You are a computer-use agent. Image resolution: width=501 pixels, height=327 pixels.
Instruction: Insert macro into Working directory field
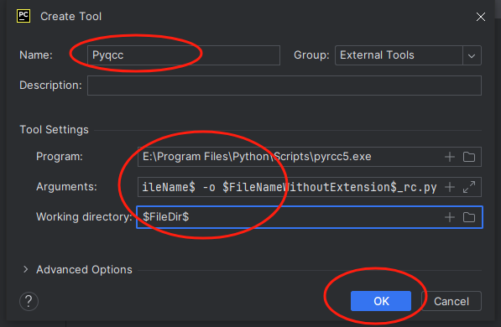450,217
